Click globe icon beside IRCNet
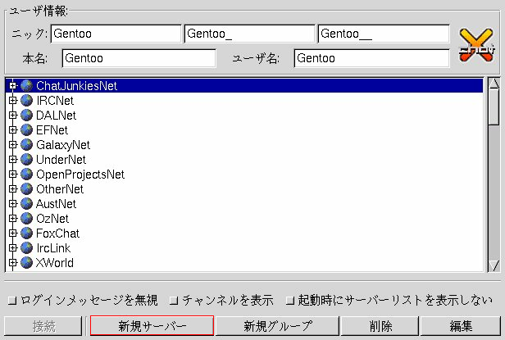 27,101
